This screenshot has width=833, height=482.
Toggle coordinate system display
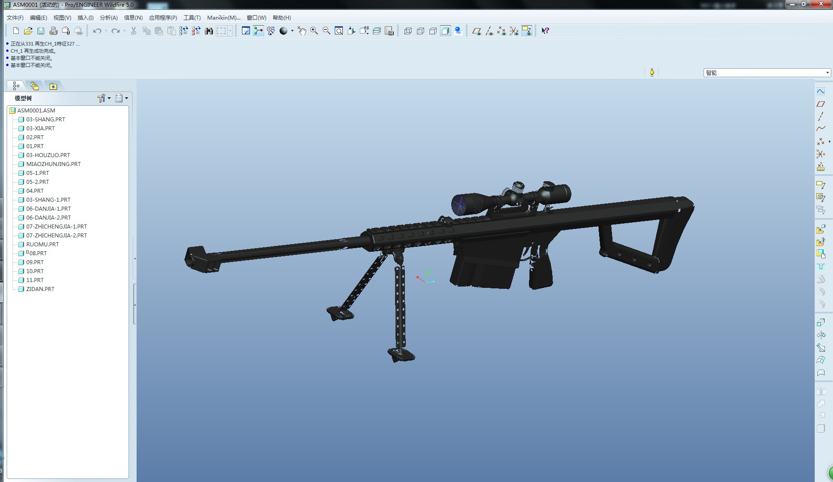514,31
